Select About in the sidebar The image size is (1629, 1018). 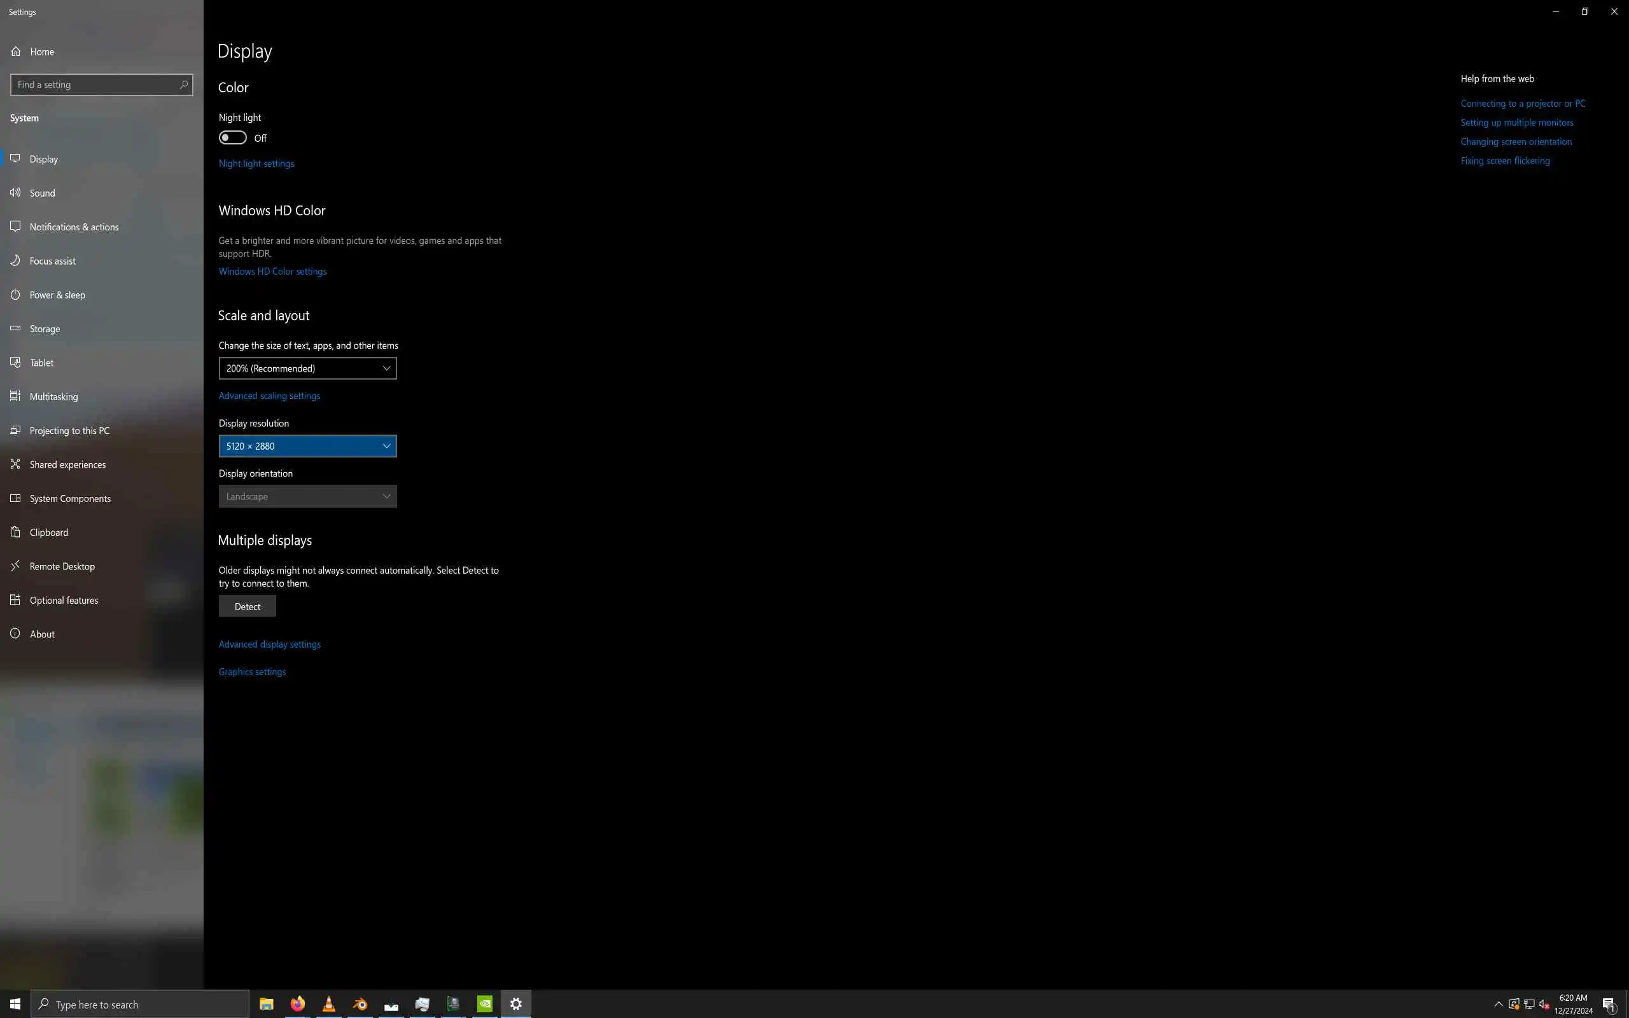coord(42,634)
